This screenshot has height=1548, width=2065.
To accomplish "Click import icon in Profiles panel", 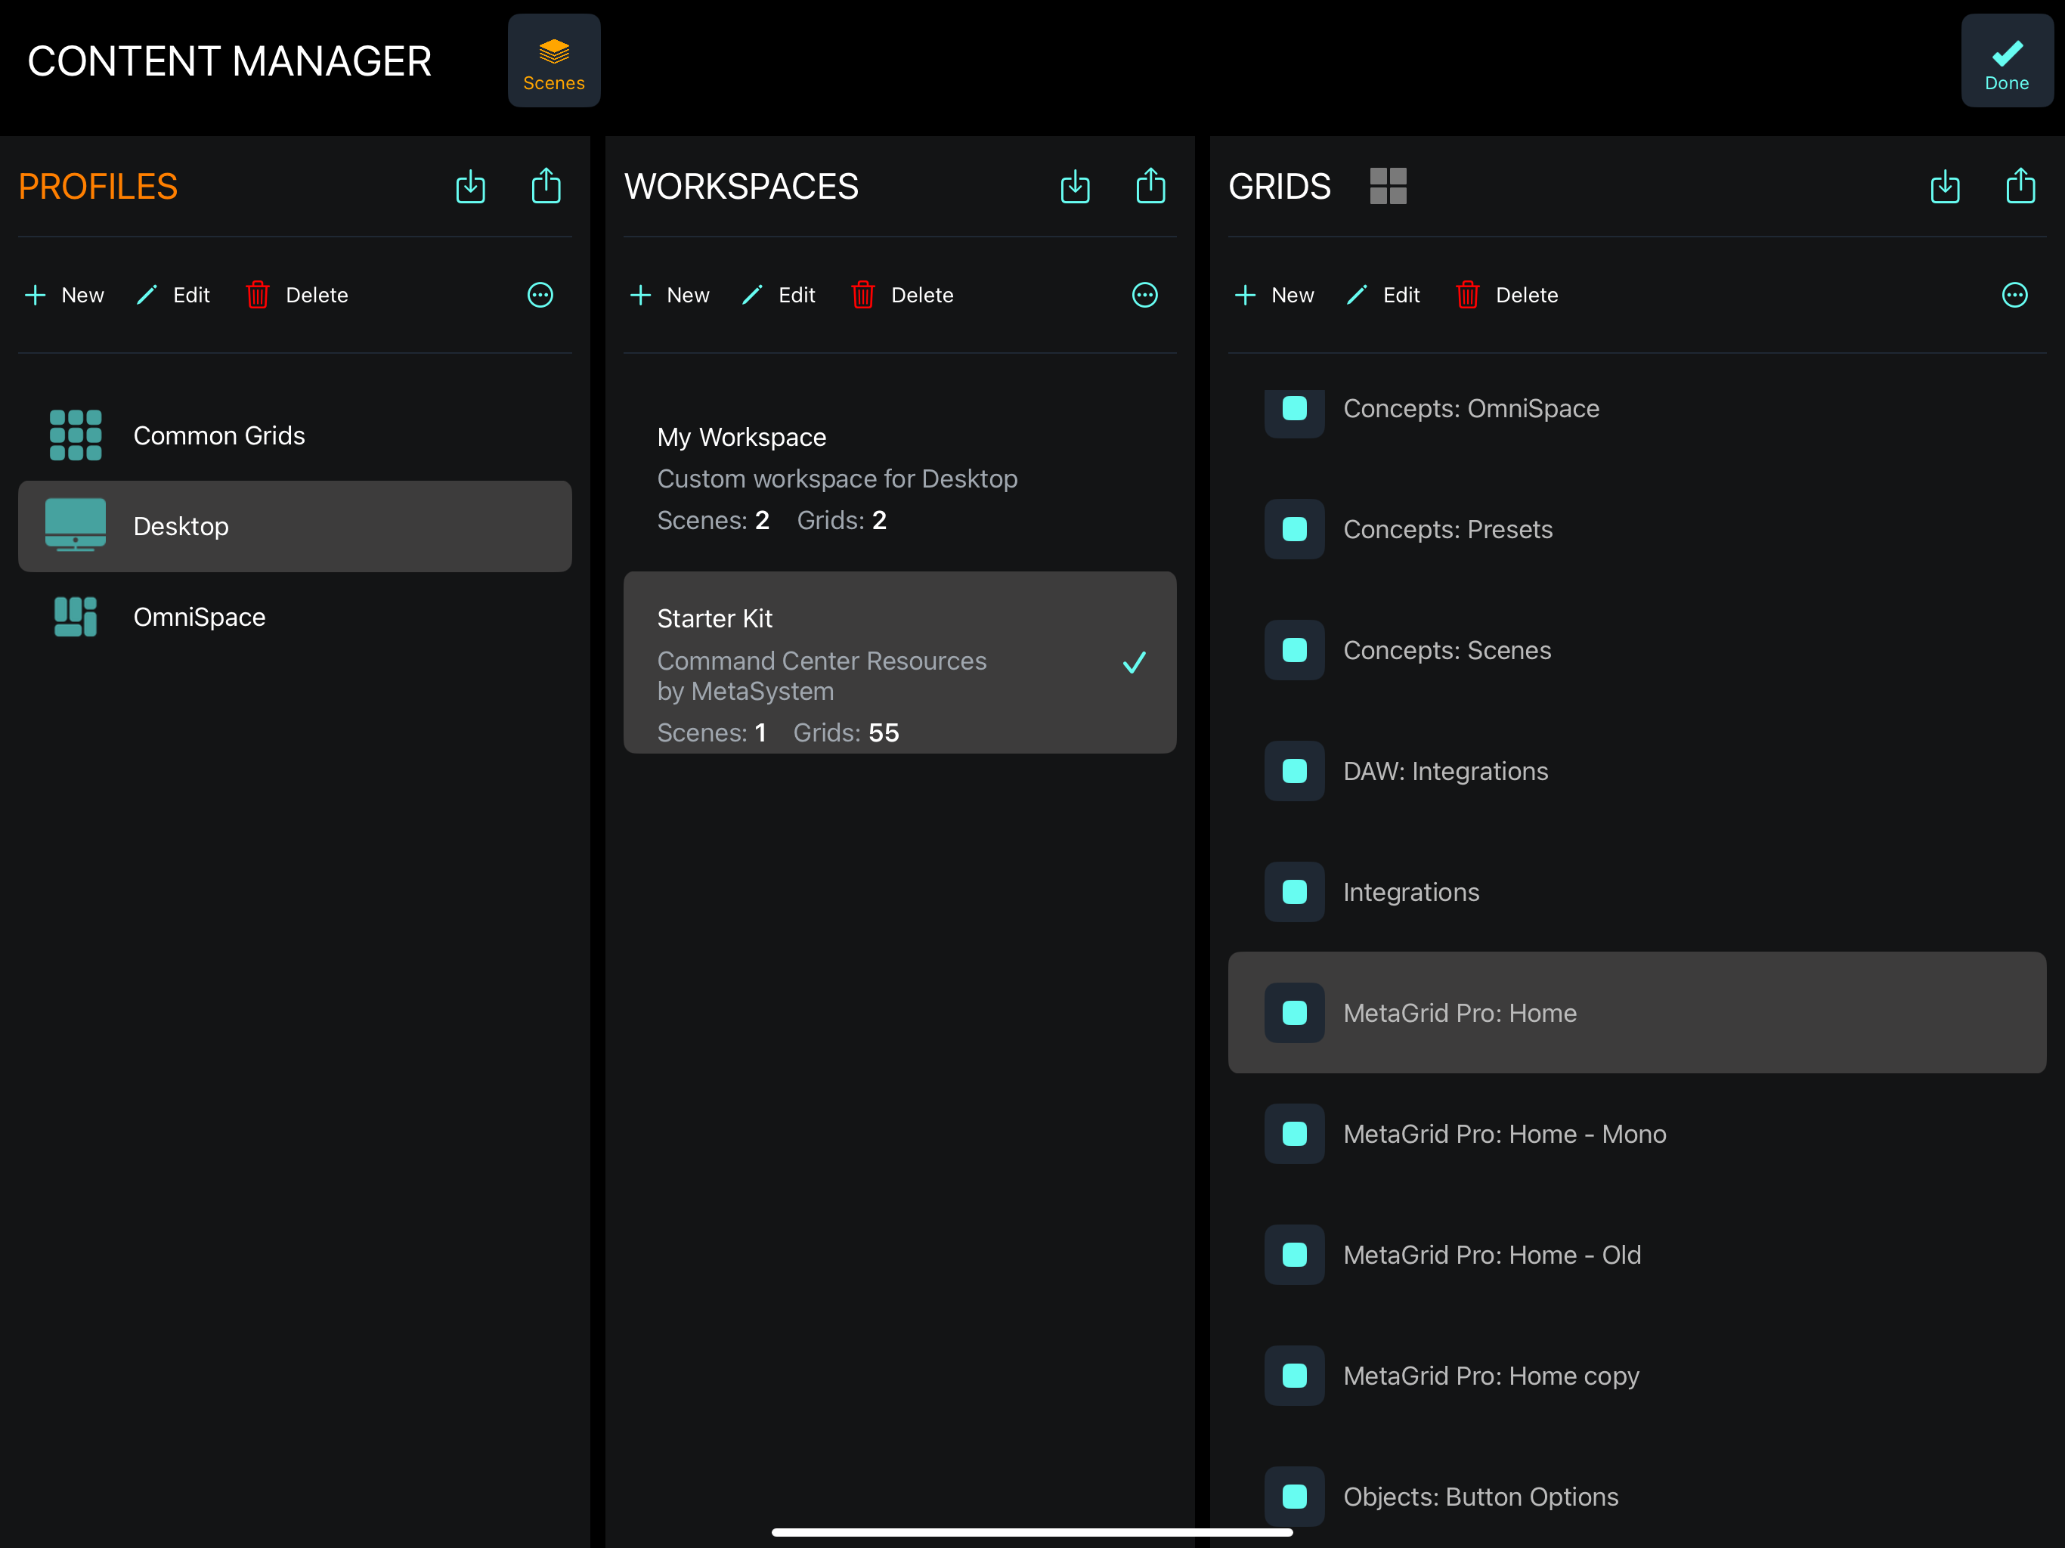I will point(470,187).
